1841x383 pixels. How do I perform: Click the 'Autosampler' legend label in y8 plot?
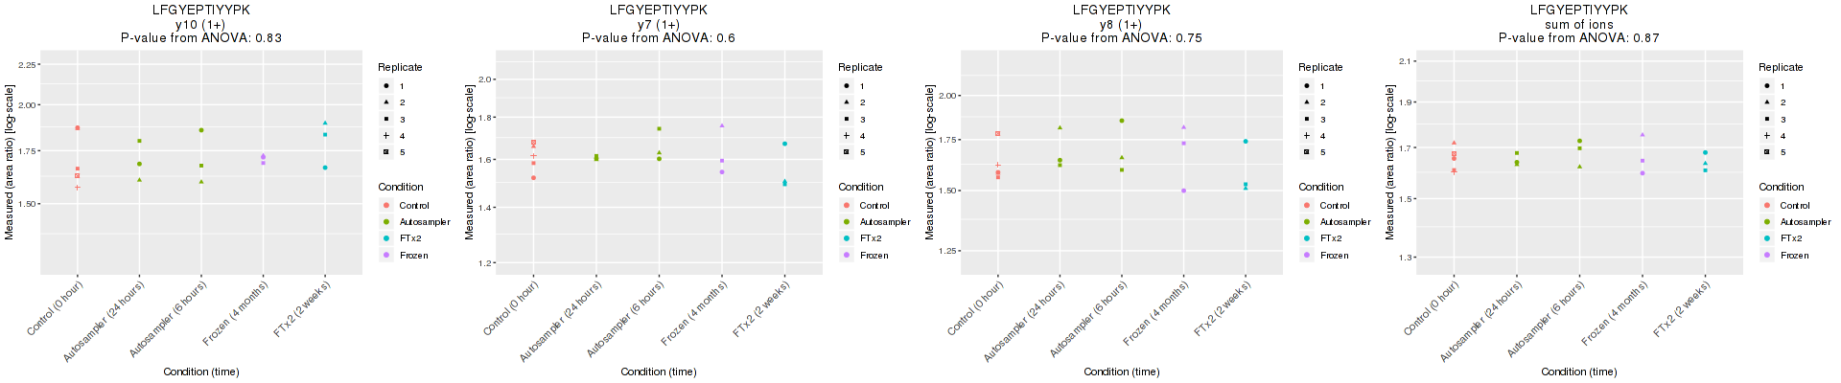(x=1344, y=222)
